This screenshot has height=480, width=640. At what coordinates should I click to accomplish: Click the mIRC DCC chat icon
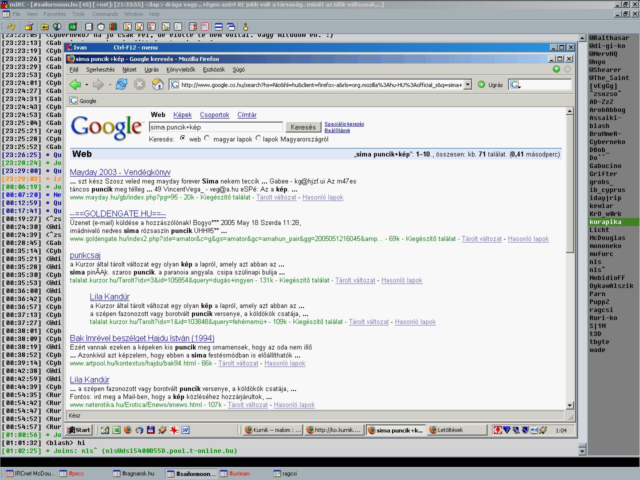[139, 26]
